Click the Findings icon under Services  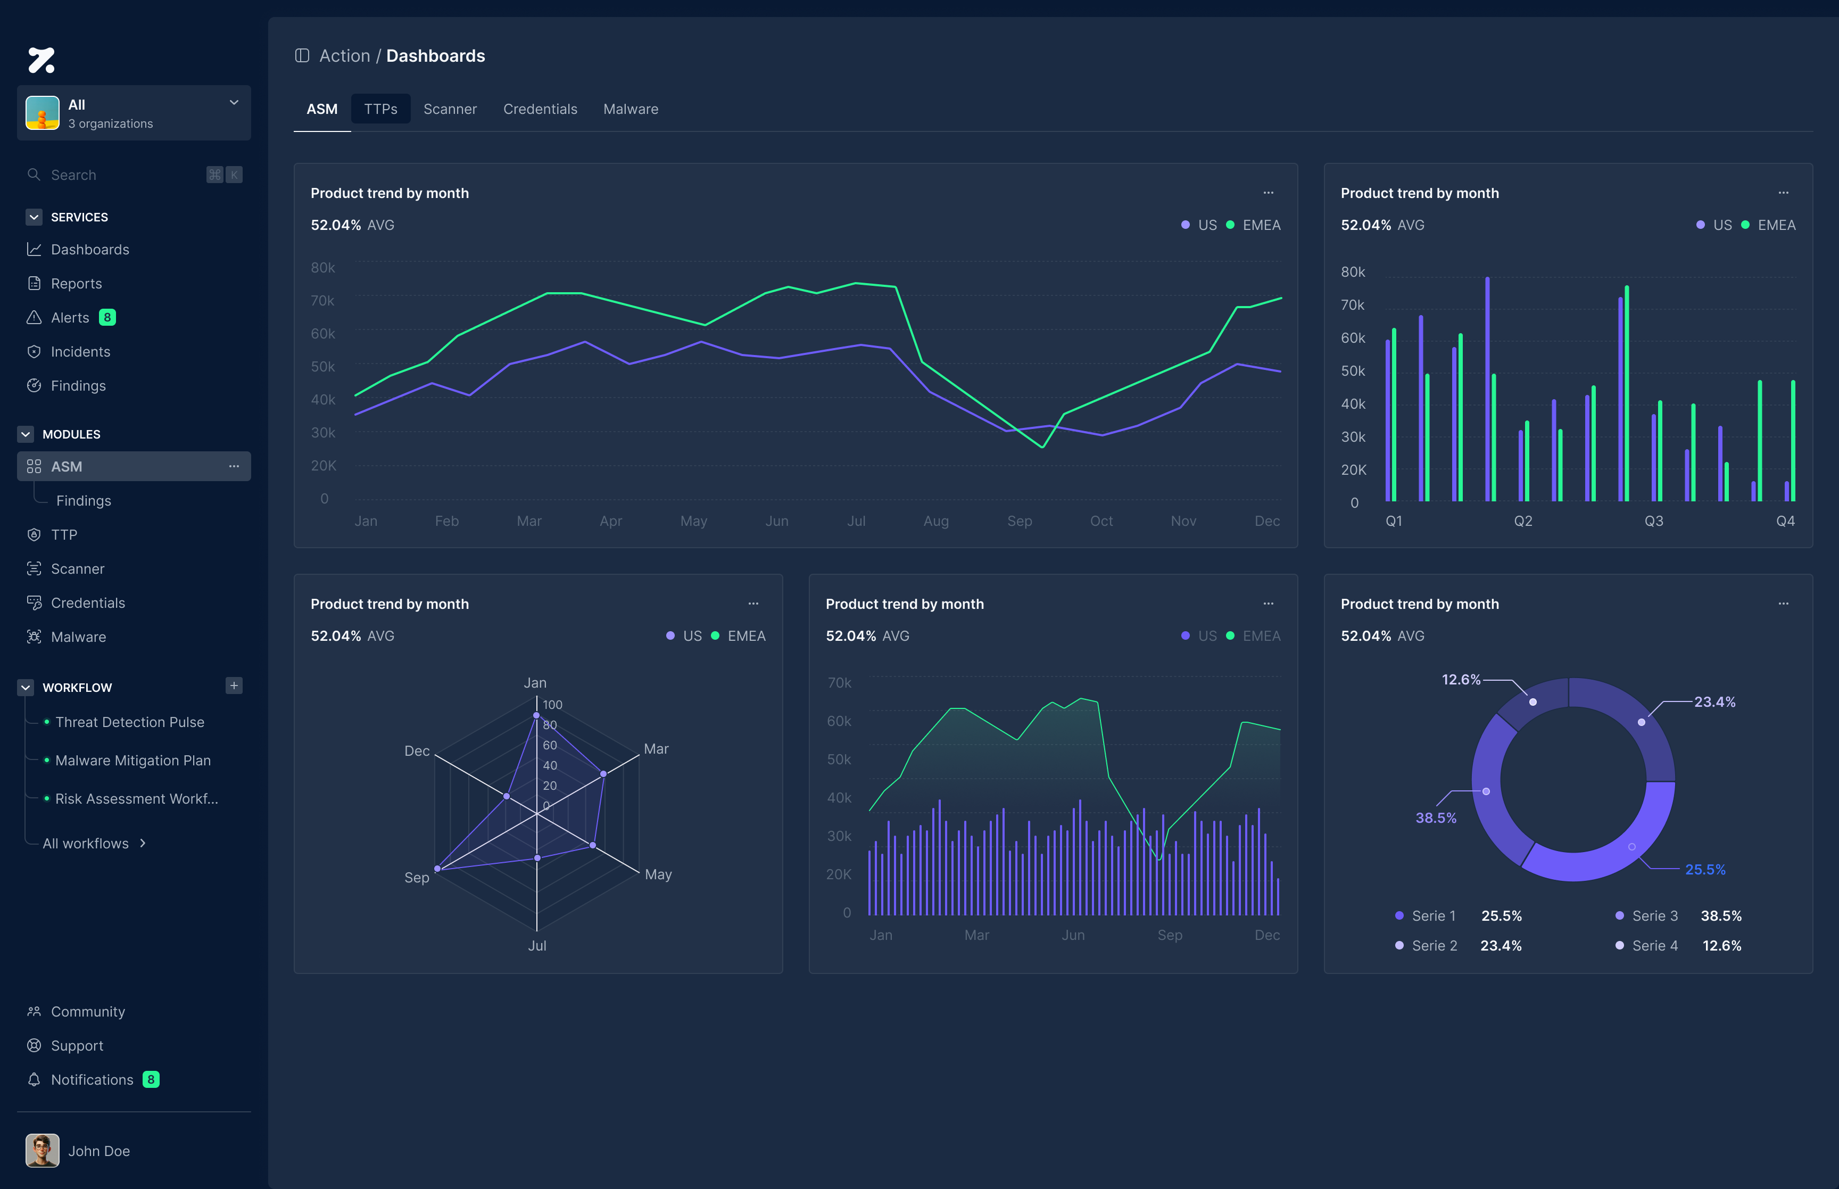[34, 385]
